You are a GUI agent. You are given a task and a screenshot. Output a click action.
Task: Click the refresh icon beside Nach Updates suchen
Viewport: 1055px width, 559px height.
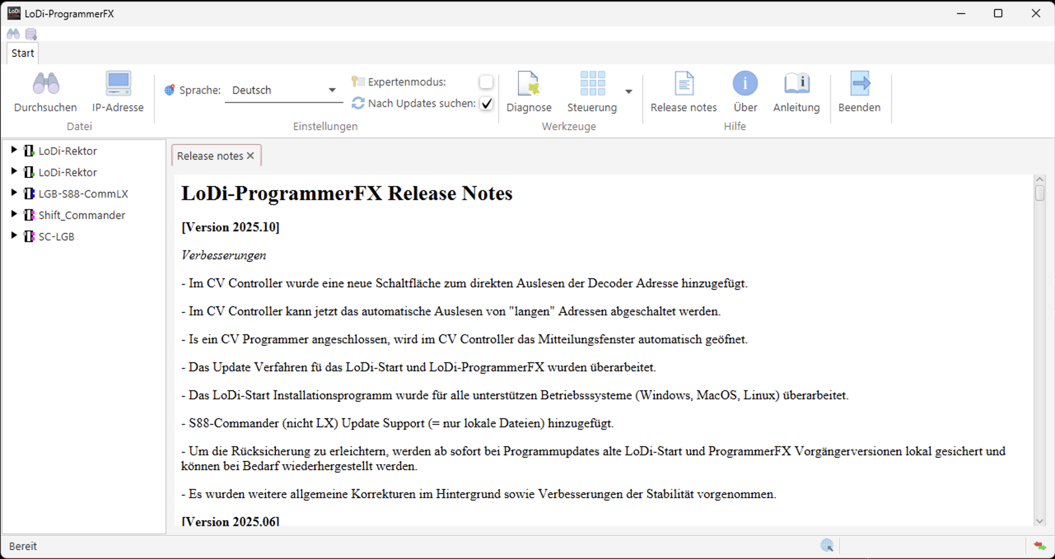[358, 103]
